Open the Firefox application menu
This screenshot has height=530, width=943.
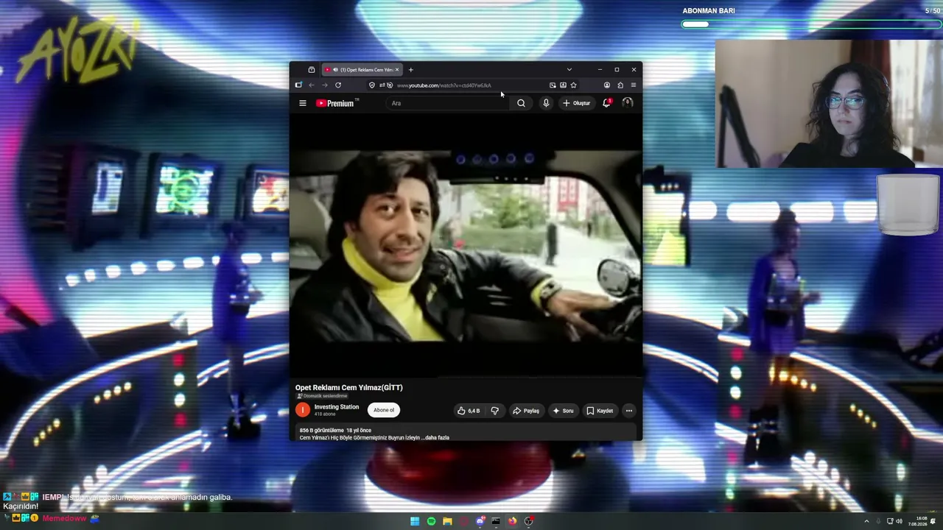pos(633,85)
